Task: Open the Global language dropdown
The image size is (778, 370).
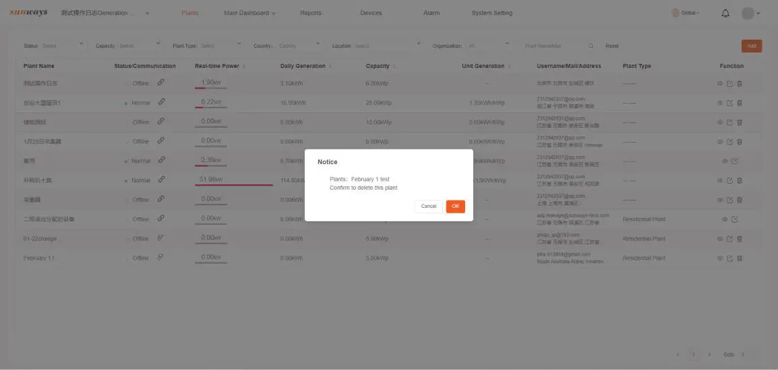Action: pos(685,13)
